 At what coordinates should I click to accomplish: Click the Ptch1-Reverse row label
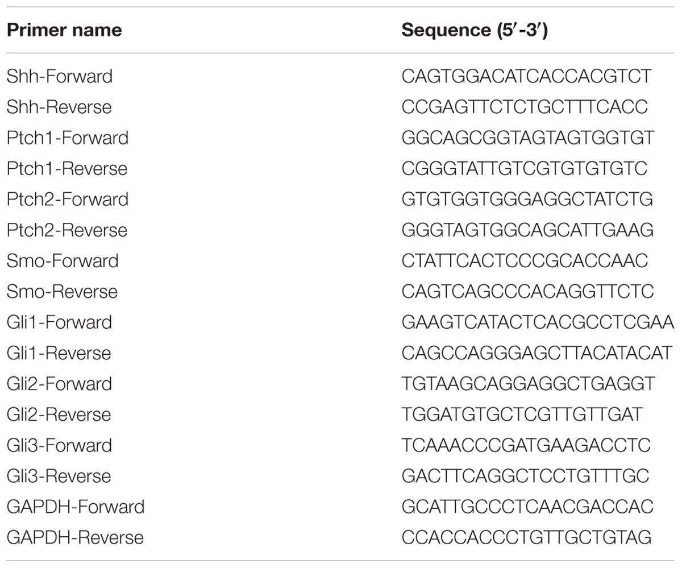tap(67, 168)
